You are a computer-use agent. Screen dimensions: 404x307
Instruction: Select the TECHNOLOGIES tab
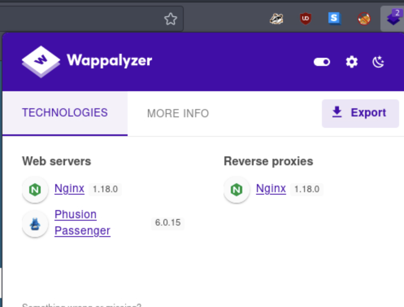click(x=64, y=112)
